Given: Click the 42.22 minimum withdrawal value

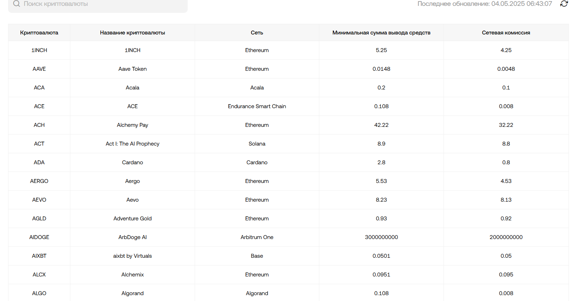Looking at the screenshot, I should [381, 125].
